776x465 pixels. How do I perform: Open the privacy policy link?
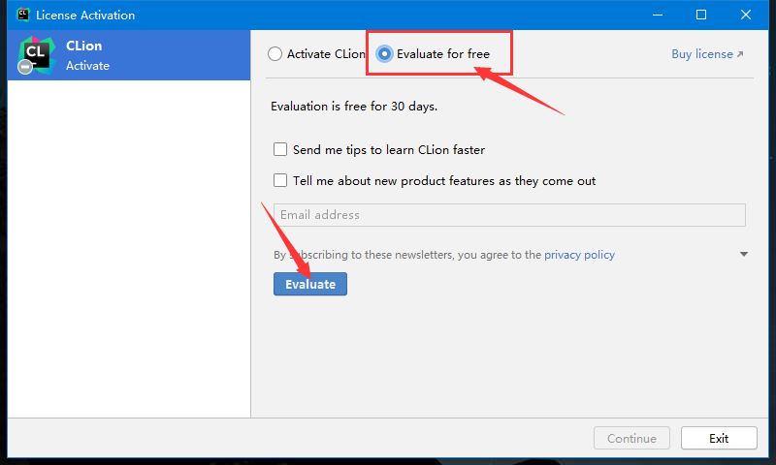579,255
